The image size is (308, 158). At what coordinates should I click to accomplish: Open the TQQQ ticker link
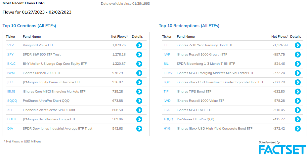[x=168, y=119]
